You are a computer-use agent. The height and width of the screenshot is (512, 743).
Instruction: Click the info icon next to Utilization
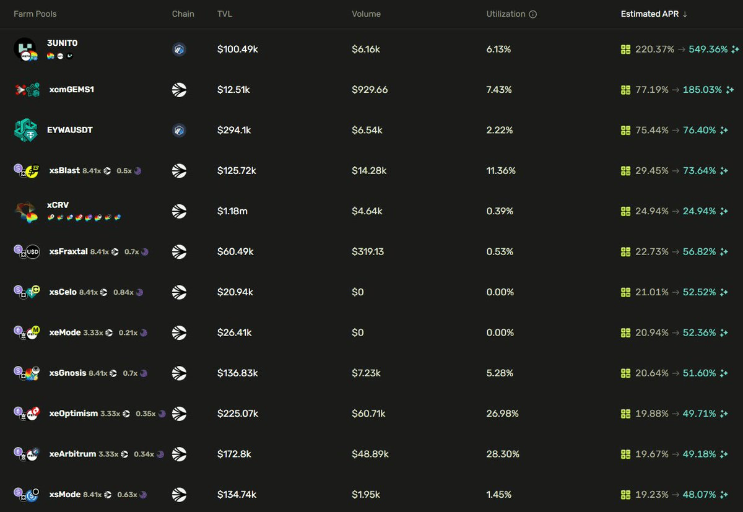tap(533, 14)
